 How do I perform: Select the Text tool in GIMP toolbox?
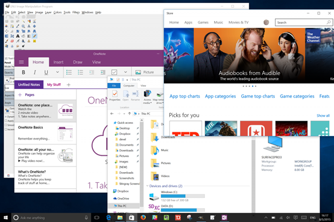tap(17, 36)
